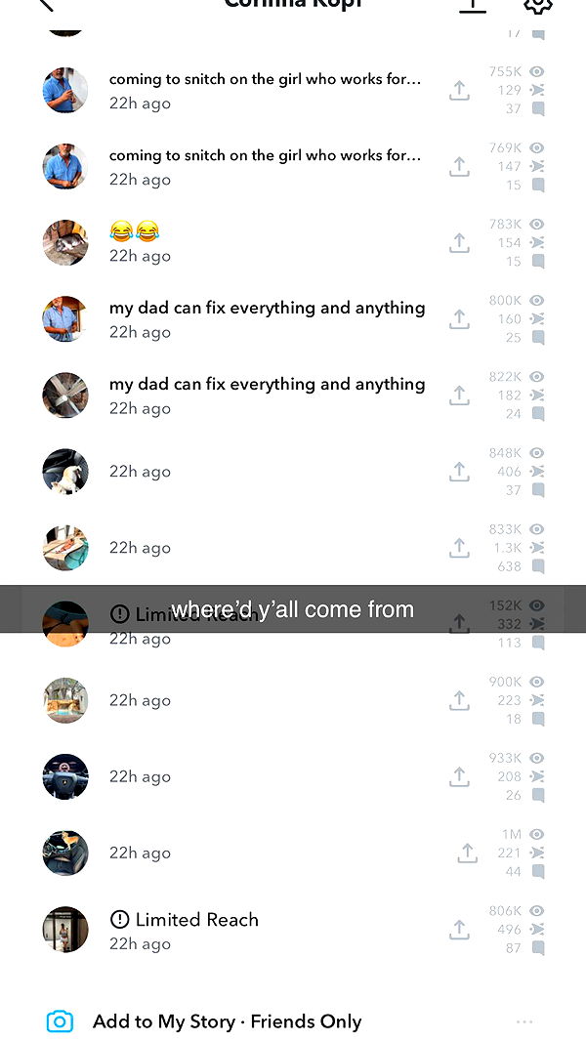Open the three-dot menu beside Add to My Story

point(524,1021)
